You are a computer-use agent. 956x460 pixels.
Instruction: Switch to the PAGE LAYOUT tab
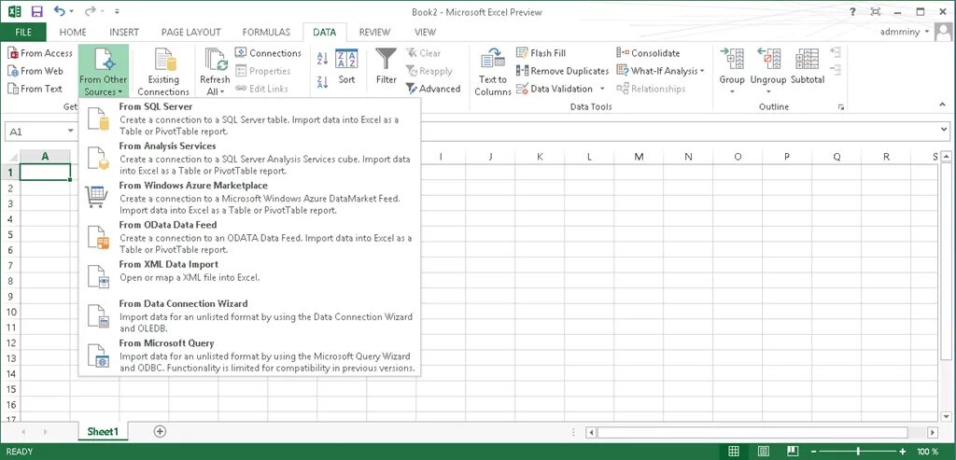tap(190, 33)
